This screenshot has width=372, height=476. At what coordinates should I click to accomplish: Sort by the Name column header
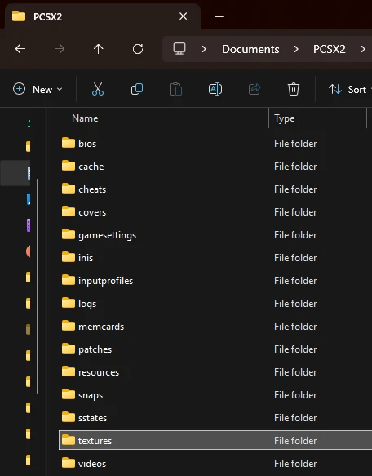click(x=85, y=118)
